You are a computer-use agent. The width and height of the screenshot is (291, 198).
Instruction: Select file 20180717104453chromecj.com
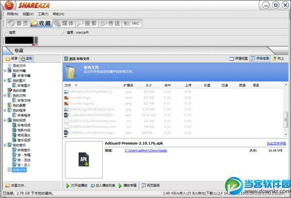[93, 127]
